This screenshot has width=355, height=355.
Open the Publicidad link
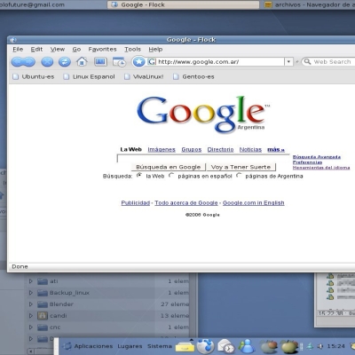click(x=136, y=203)
